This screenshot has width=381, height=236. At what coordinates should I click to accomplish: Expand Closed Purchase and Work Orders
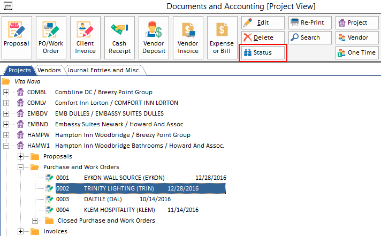[35, 220]
